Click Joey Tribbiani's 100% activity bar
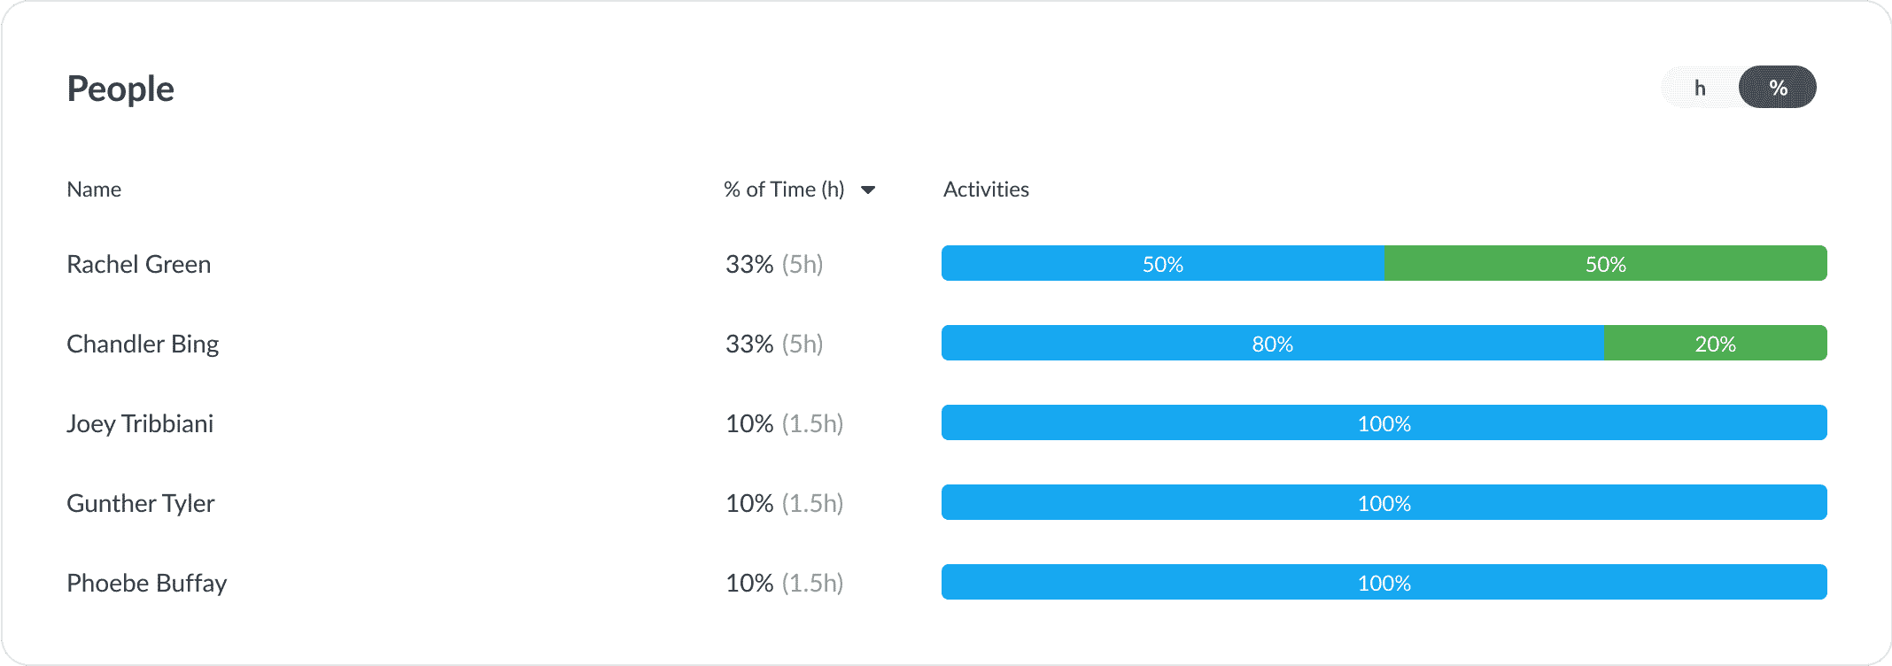 (1384, 423)
